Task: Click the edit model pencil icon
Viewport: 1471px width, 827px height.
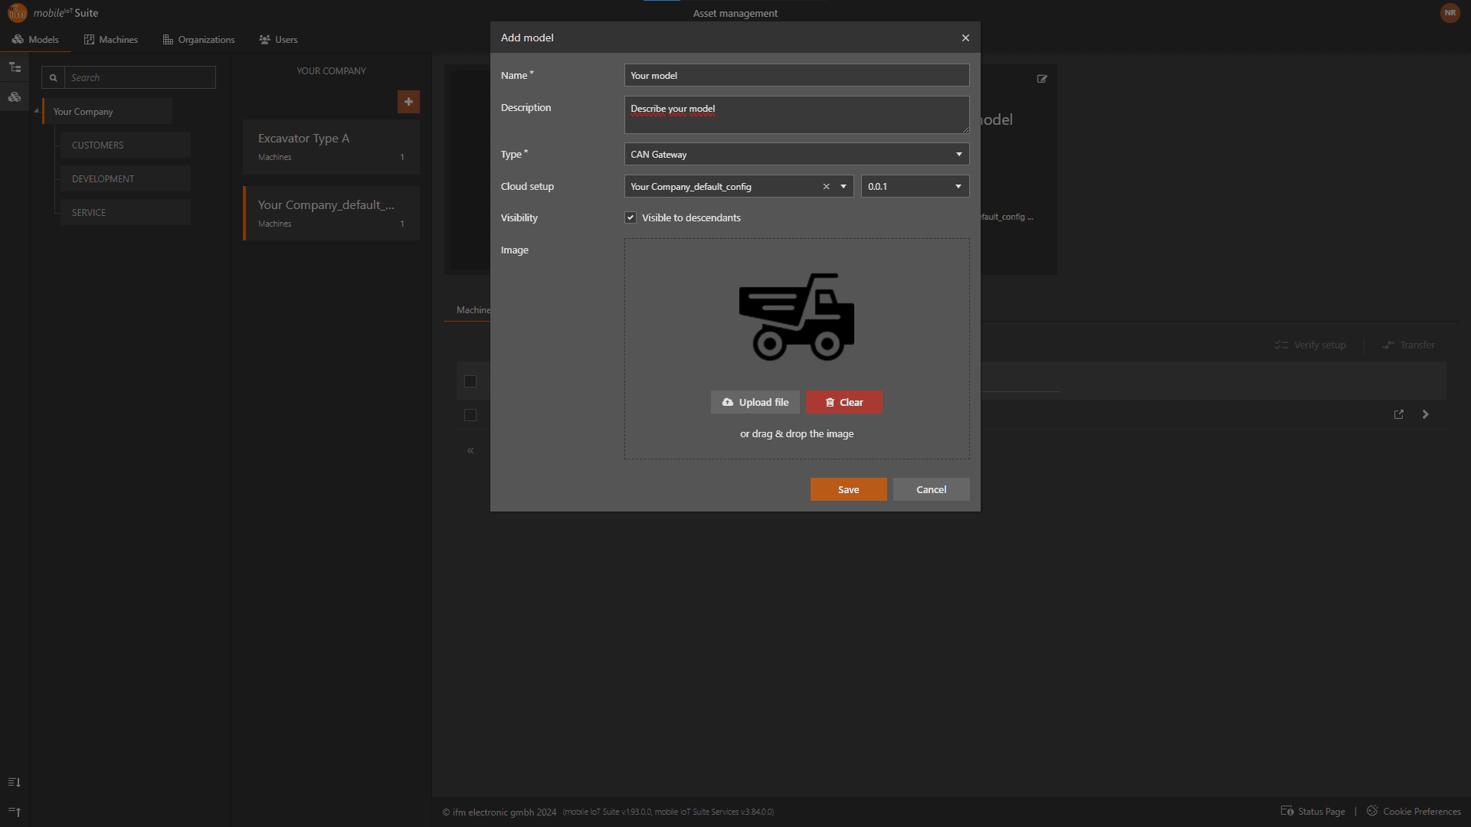Action: click(x=1042, y=79)
